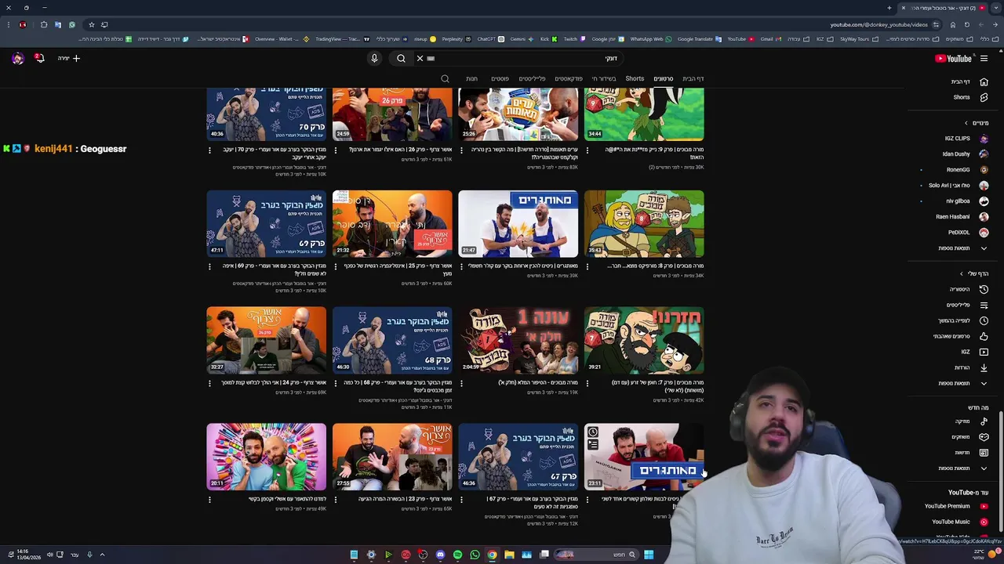The height and width of the screenshot is (564, 1004).
Task: Open Solo Avi subscription channel
Action: pyautogui.click(x=957, y=186)
